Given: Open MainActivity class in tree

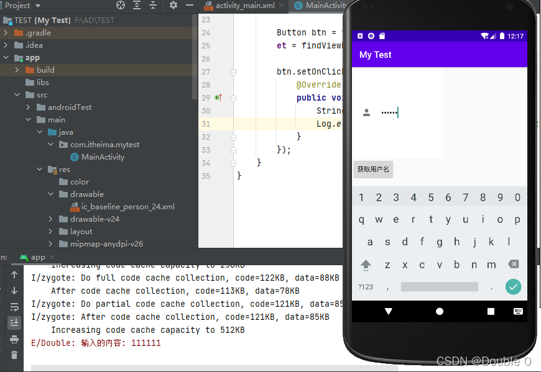Looking at the screenshot, I should (98, 157).
